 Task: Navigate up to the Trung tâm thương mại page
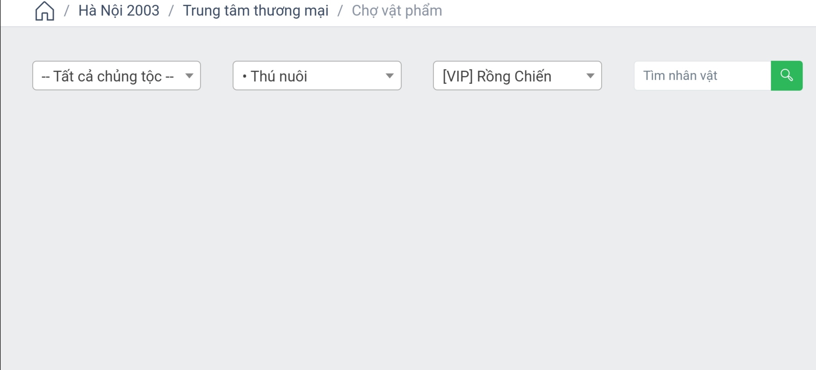(x=256, y=11)
